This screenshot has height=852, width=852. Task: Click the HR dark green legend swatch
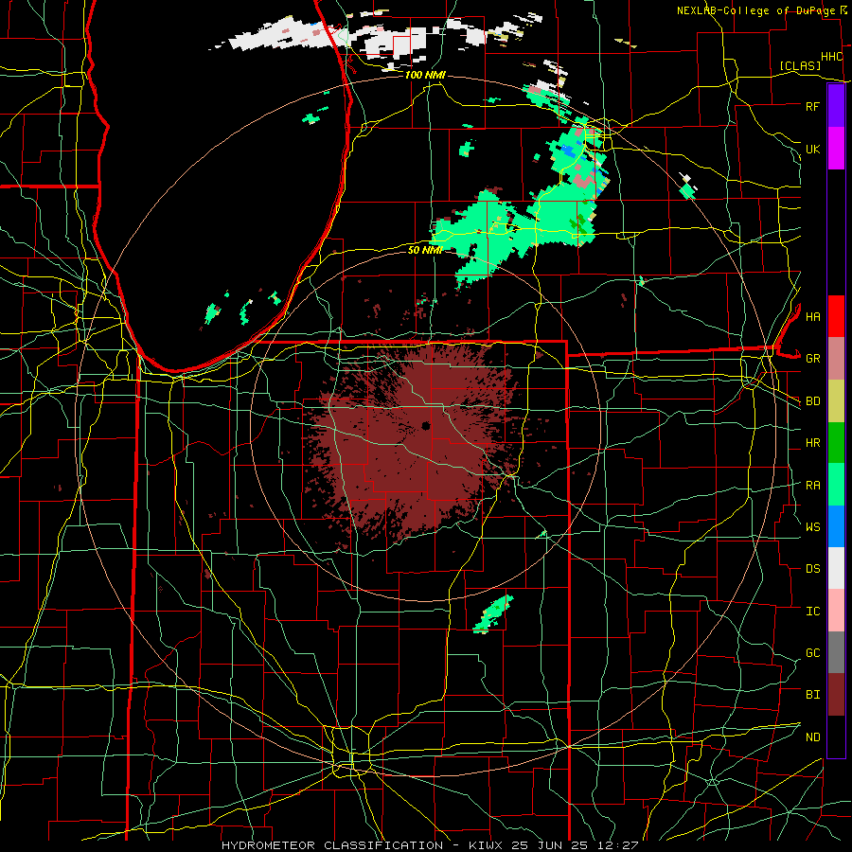click(836, 443)
